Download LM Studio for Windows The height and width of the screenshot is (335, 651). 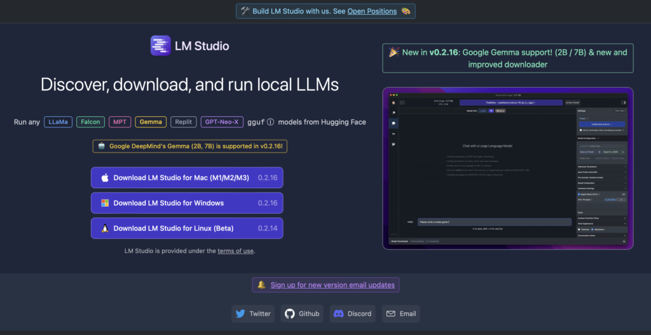pyautogui.click(x=187, y=203)
